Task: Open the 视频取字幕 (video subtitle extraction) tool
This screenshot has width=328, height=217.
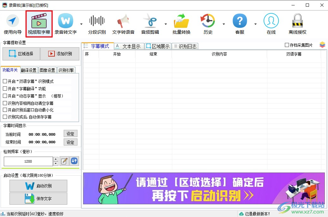Action: pyautogui.click(x=39, y=23)
